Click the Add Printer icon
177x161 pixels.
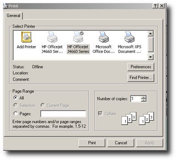(26, 37)
